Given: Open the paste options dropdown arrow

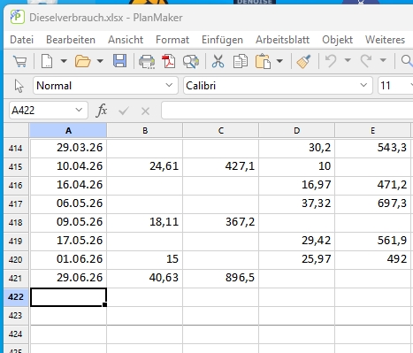Looking at the screenshot, I should tap(279, 61).
